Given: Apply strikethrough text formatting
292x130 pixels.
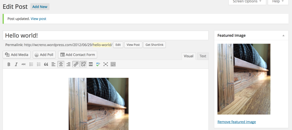Looking at the screenshot, I should 23,65.
